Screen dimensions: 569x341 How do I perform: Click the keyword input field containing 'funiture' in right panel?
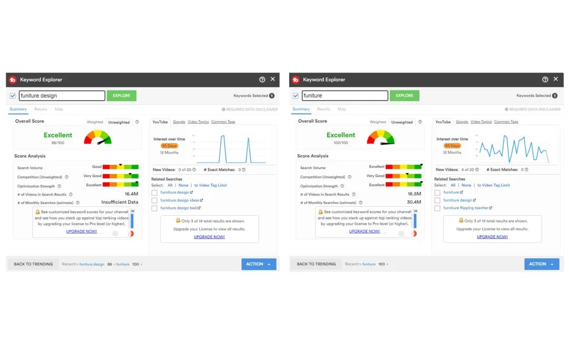coord(345,96)
